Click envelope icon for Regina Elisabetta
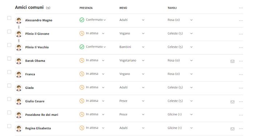Viewport: 254px width, 139px height. pos(233,129)
